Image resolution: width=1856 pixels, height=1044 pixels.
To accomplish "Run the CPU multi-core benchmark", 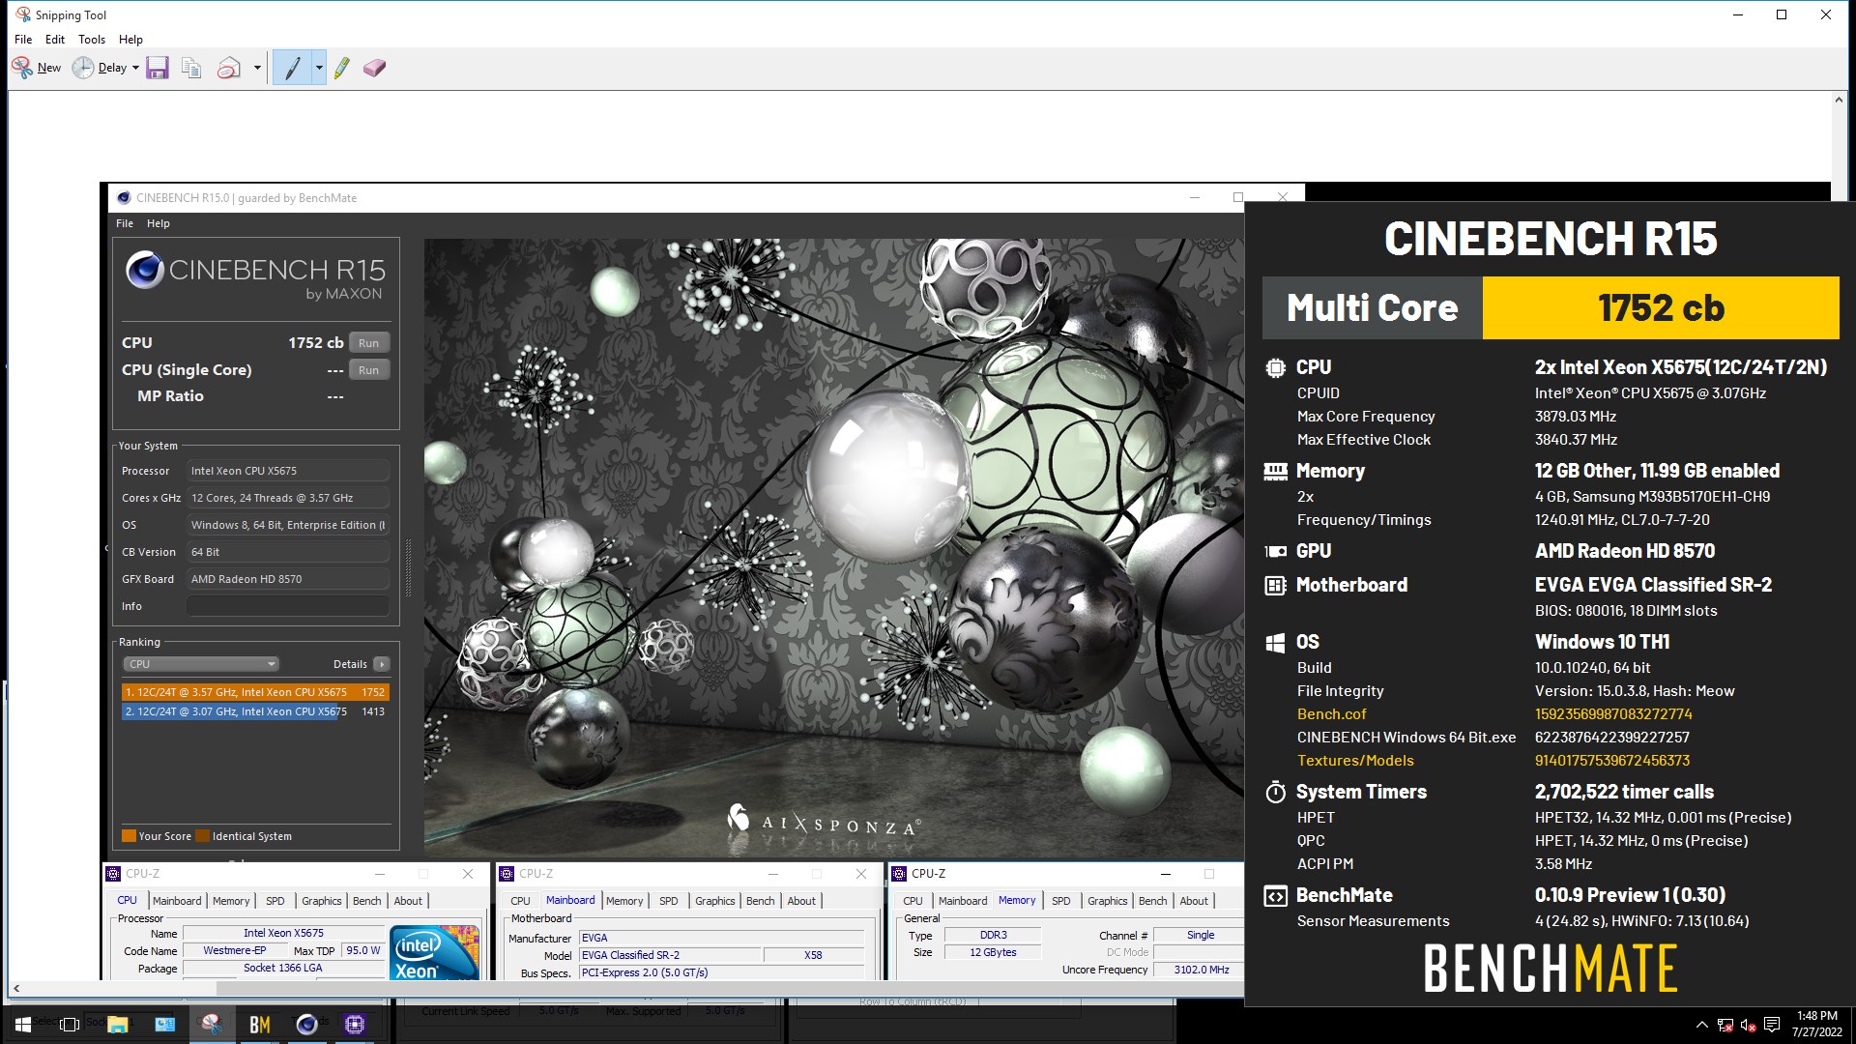I will (369, 343).
